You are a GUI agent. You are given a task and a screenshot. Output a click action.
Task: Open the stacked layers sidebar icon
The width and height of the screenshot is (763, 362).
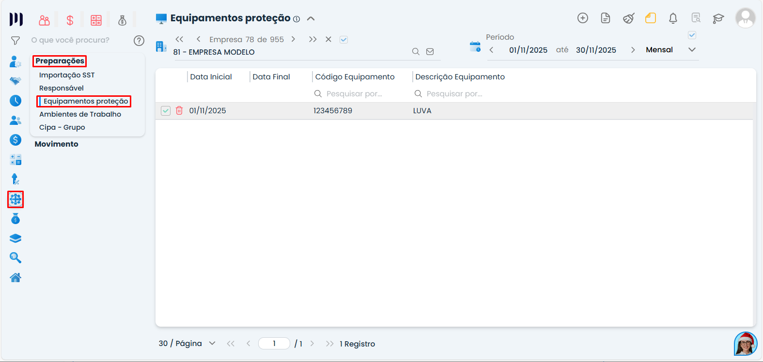point(16,239)
